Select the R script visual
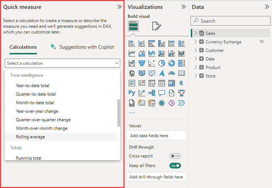272x188 pixels. point(182,83)
